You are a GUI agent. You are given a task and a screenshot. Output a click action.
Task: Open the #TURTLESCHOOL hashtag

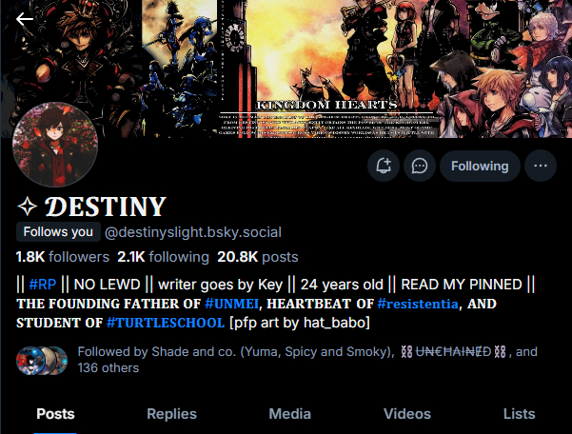166,323
